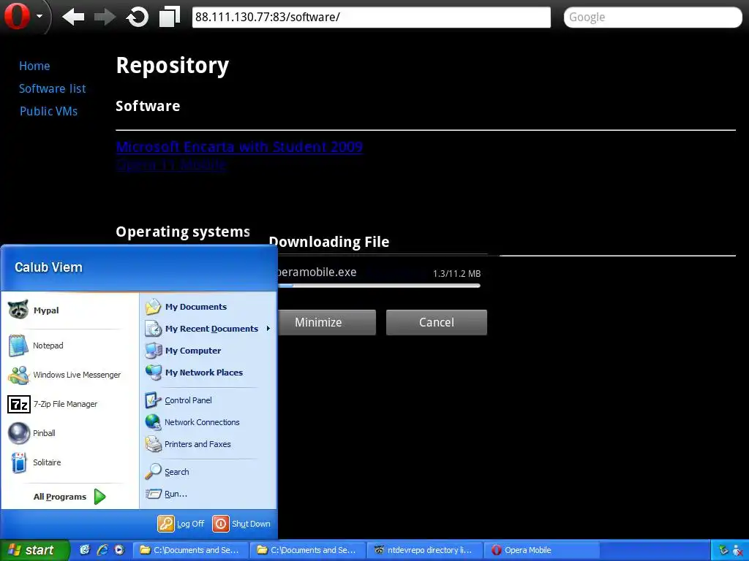
Task: Launch Windows Media Player from quick launch
Action: pyautogui.click(x=119, y=550)
